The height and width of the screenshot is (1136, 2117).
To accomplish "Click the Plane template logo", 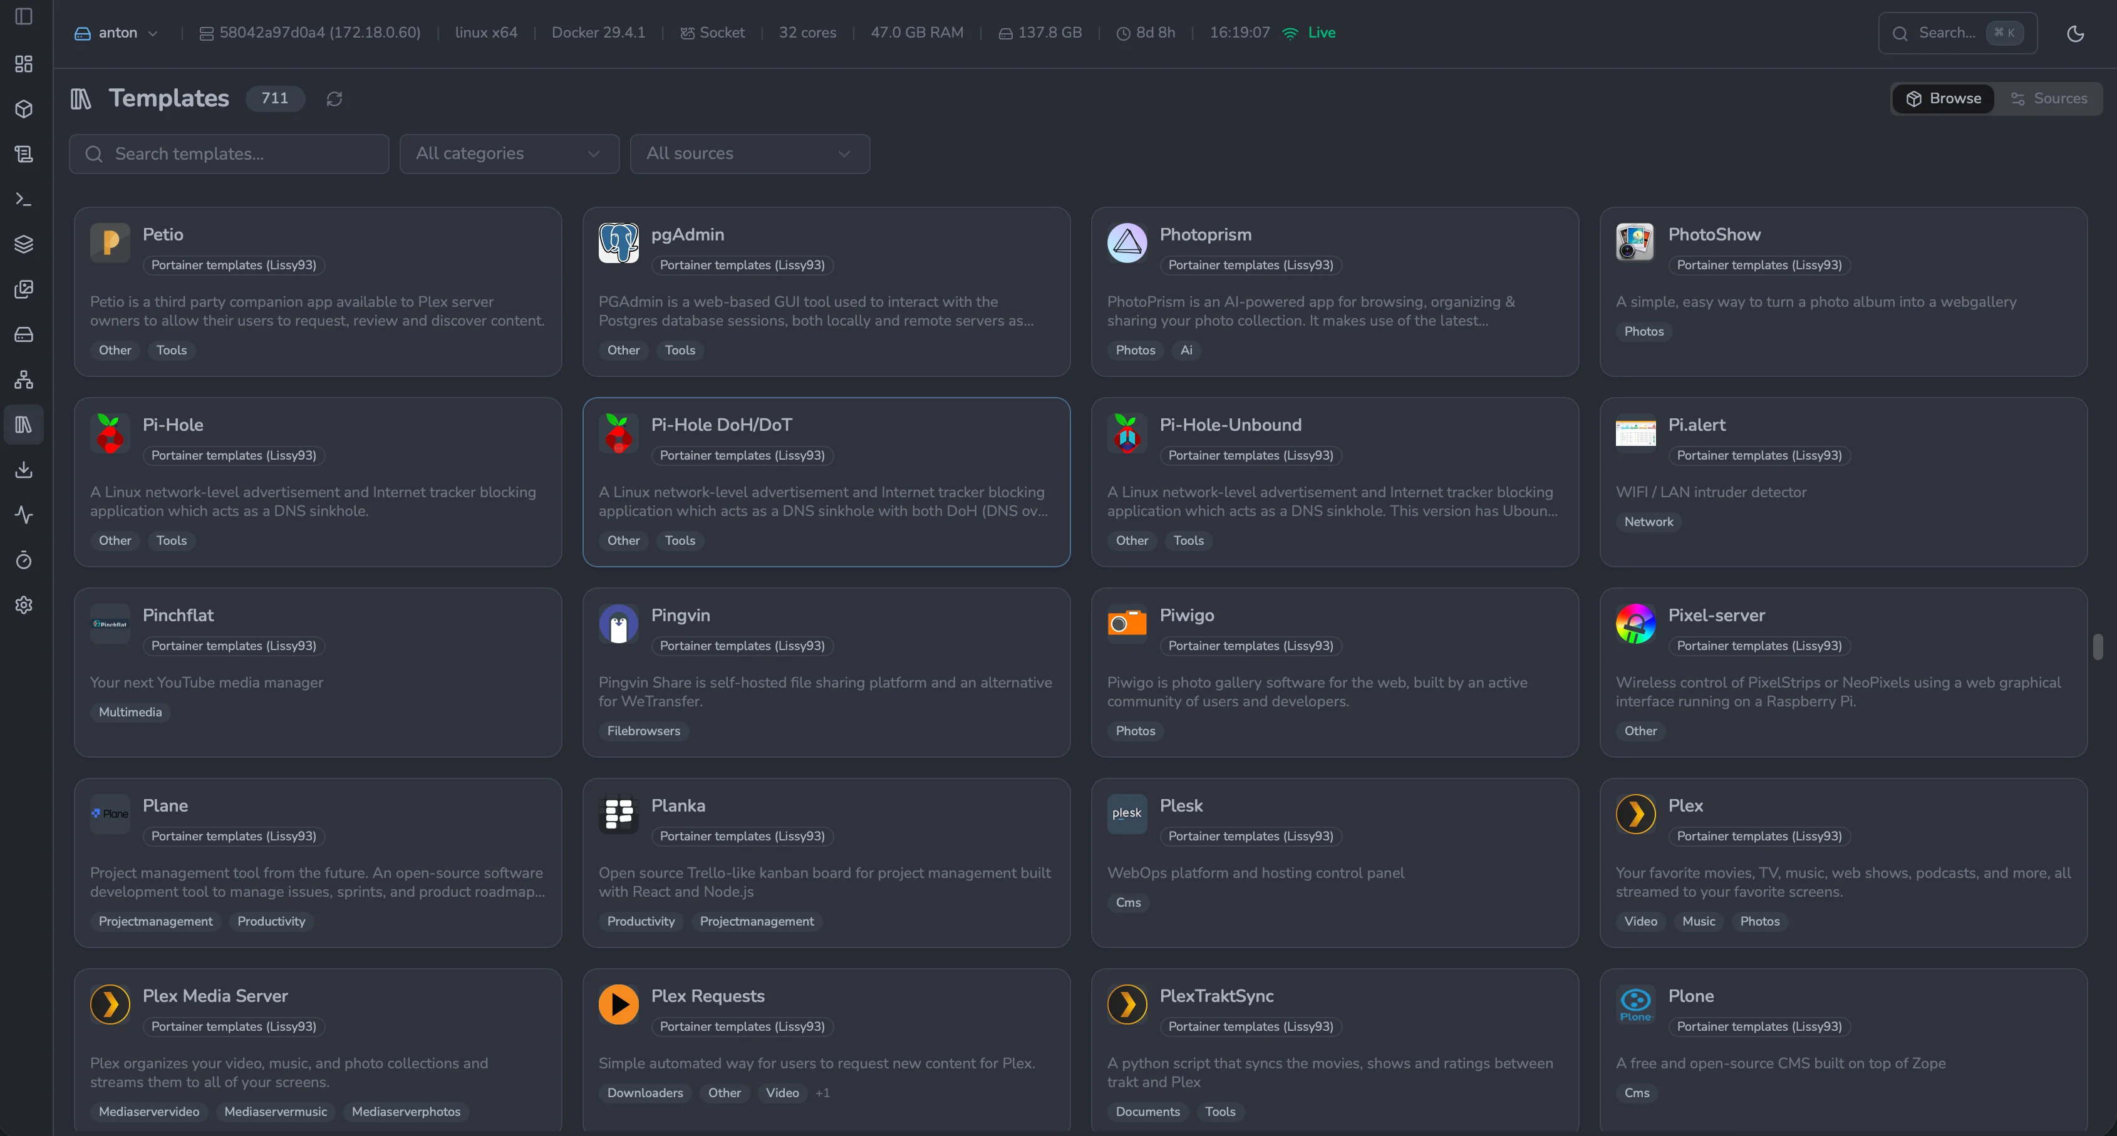I will [x=110, y=814].
